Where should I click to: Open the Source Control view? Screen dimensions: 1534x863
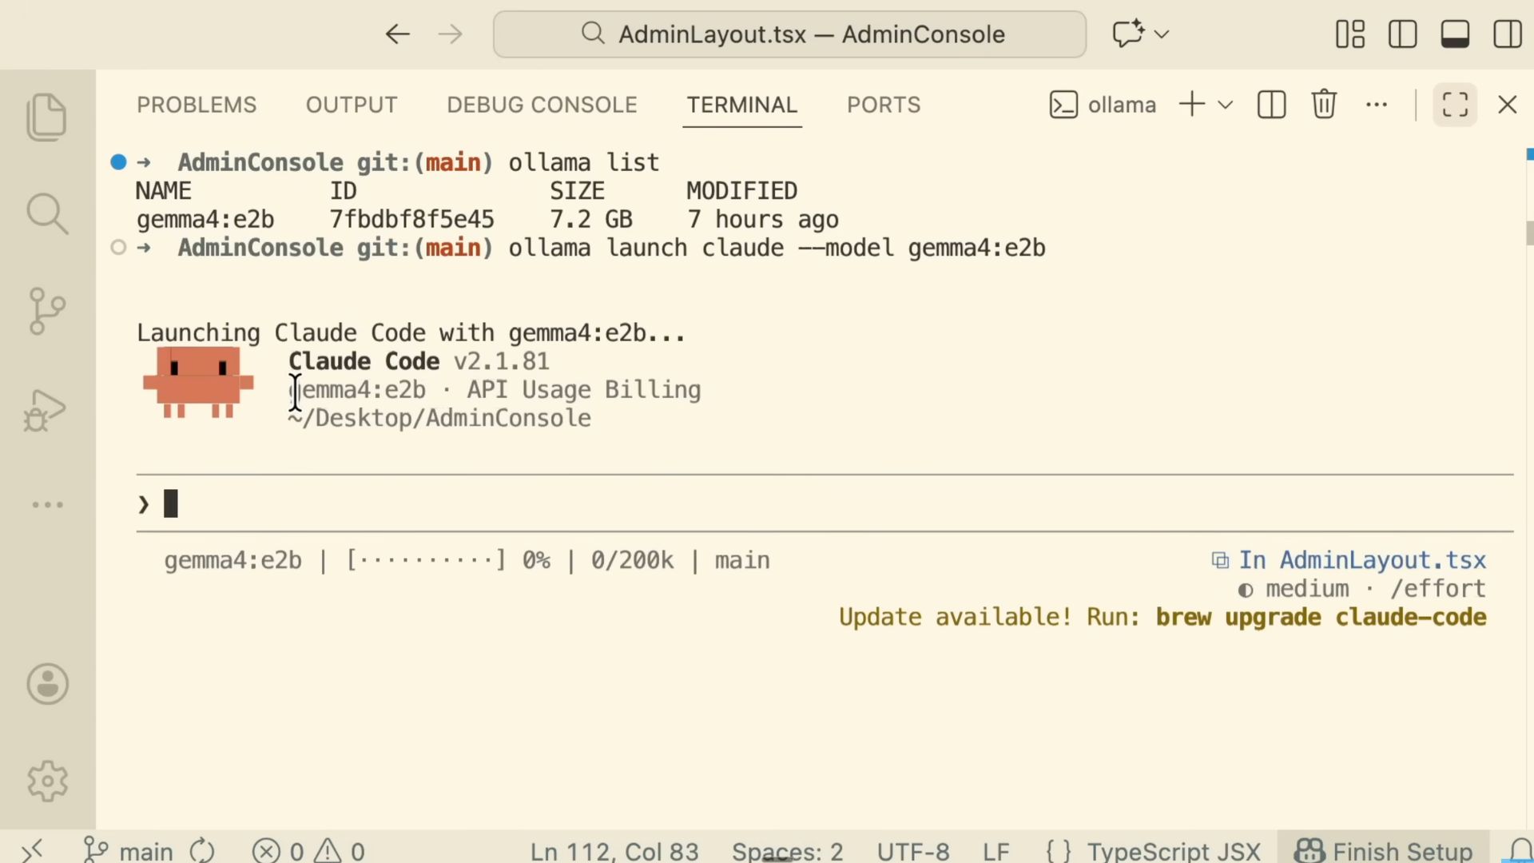(x=46, y=311)
